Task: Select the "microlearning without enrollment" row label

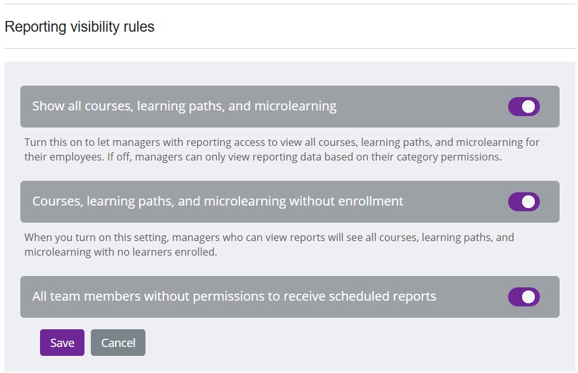Action: point(218,201)
